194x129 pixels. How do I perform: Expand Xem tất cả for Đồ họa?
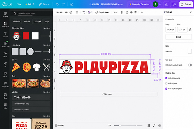point(47,60)
